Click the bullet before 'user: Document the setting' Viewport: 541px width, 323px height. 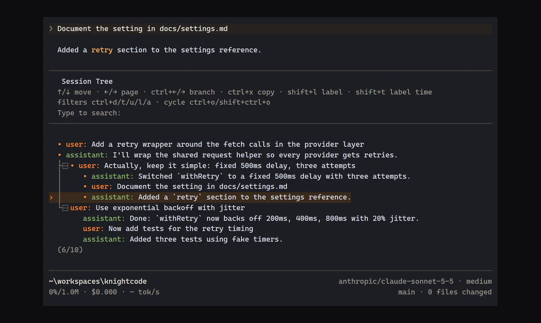click(85, 187)
